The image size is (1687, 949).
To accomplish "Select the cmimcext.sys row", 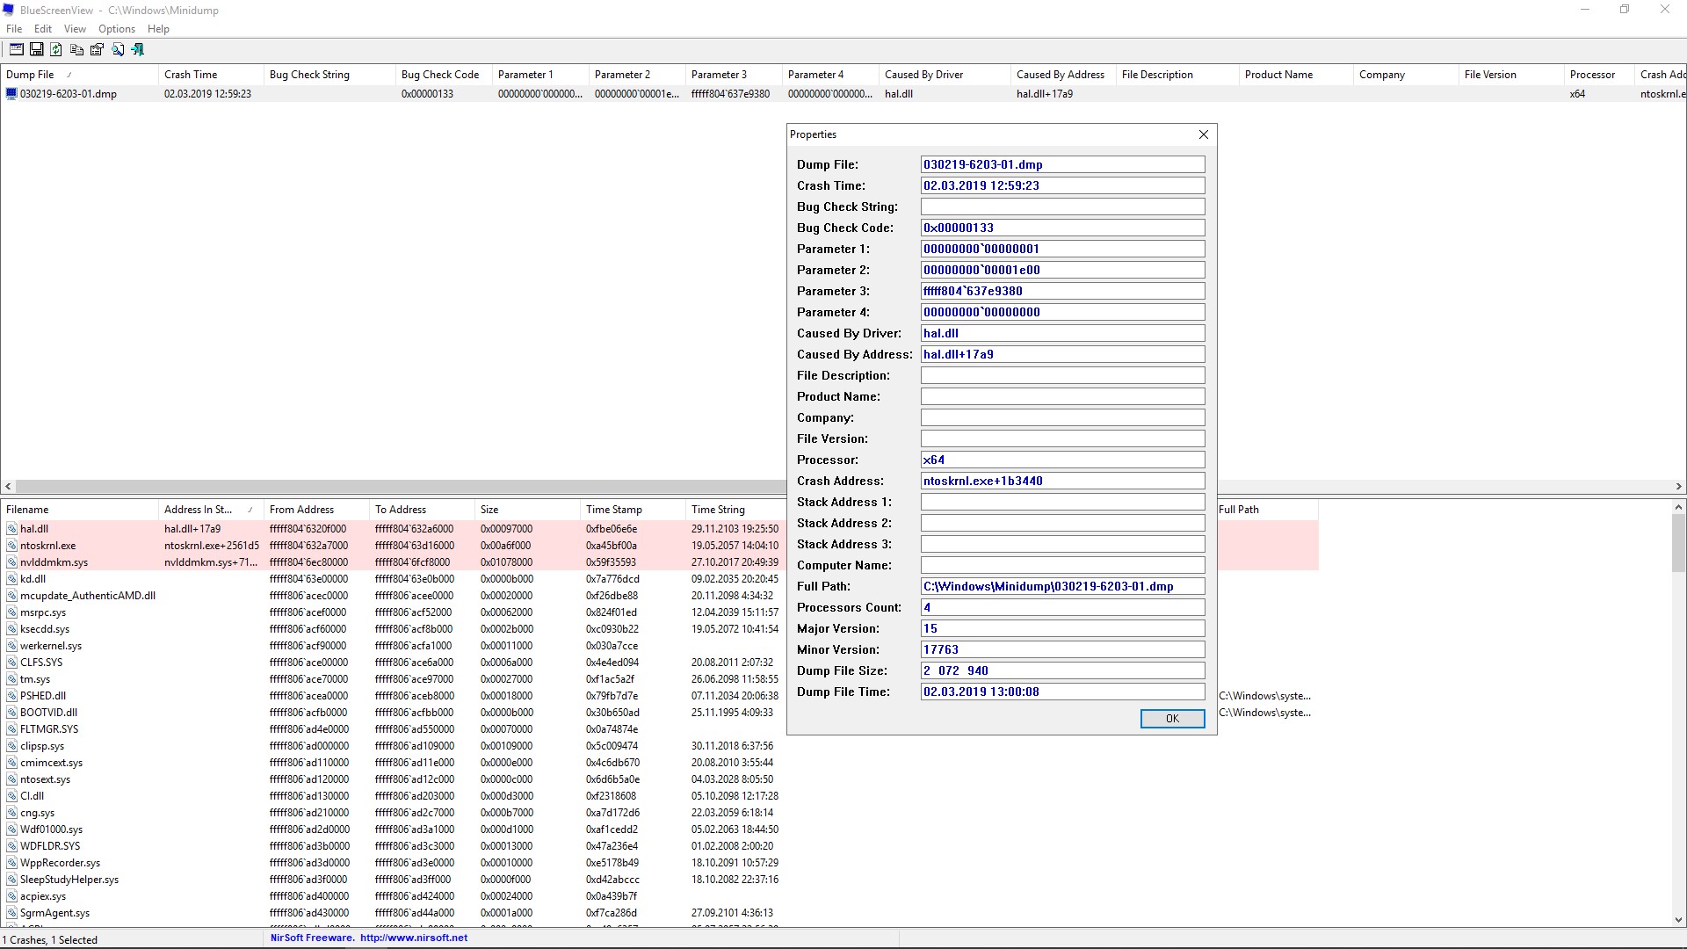I will 659,763.
